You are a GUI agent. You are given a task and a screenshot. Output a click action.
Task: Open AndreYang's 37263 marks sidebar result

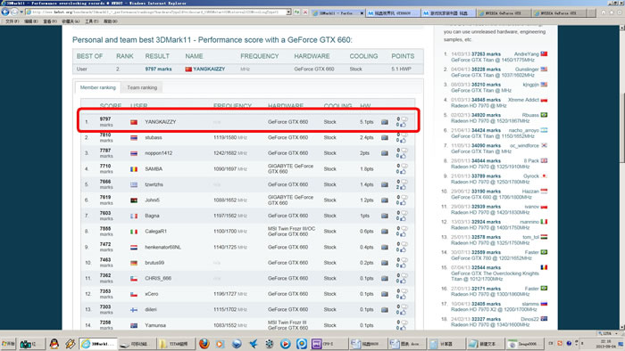(486, 54)
